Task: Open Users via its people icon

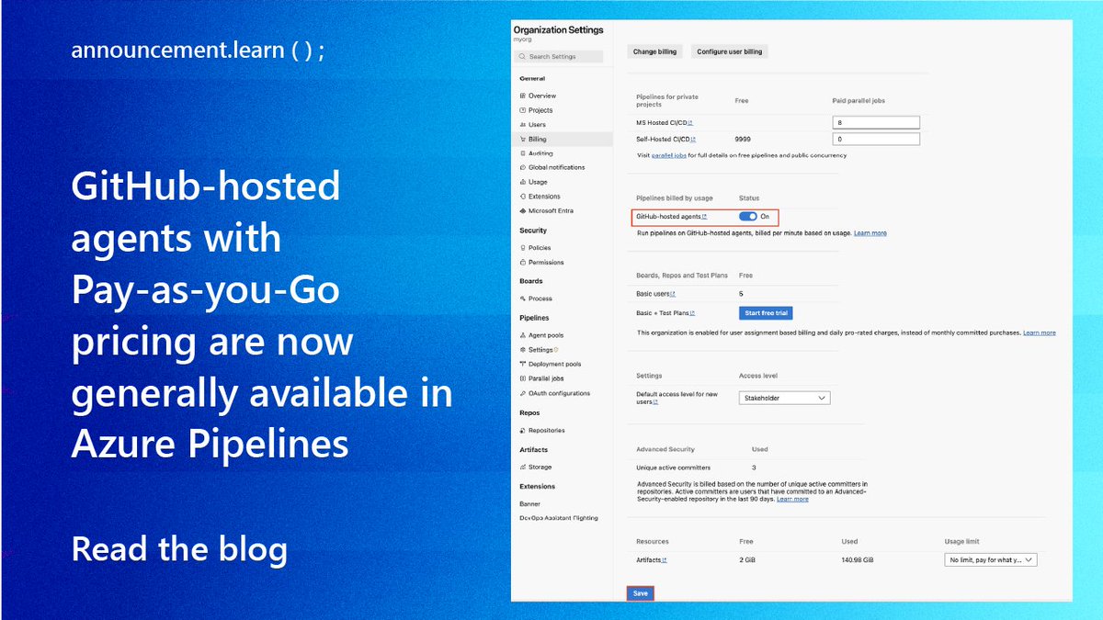Action: pos(523,125)
